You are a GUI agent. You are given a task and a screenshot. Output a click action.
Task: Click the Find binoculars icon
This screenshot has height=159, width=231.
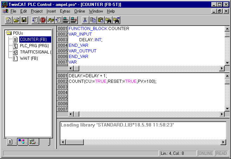click(109, 20)
